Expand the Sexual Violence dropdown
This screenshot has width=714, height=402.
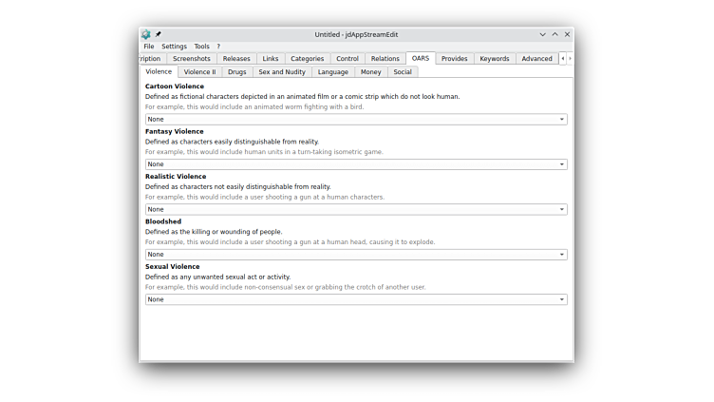(x=356, y=299)
